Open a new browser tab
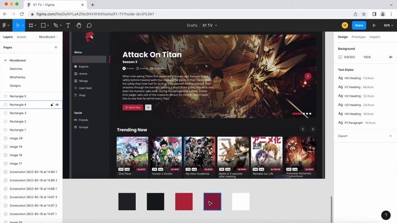 [x=92, y=4]
